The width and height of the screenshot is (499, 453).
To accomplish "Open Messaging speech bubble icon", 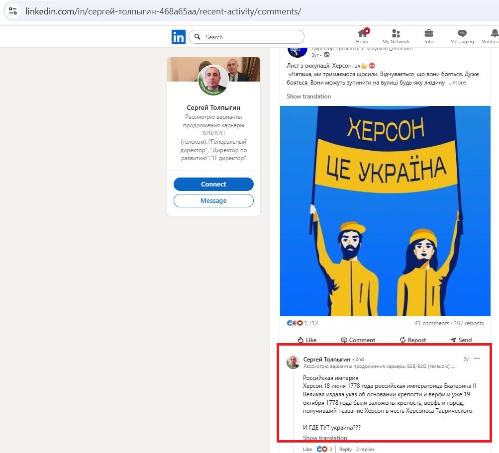I will click(x=461, y=34).
